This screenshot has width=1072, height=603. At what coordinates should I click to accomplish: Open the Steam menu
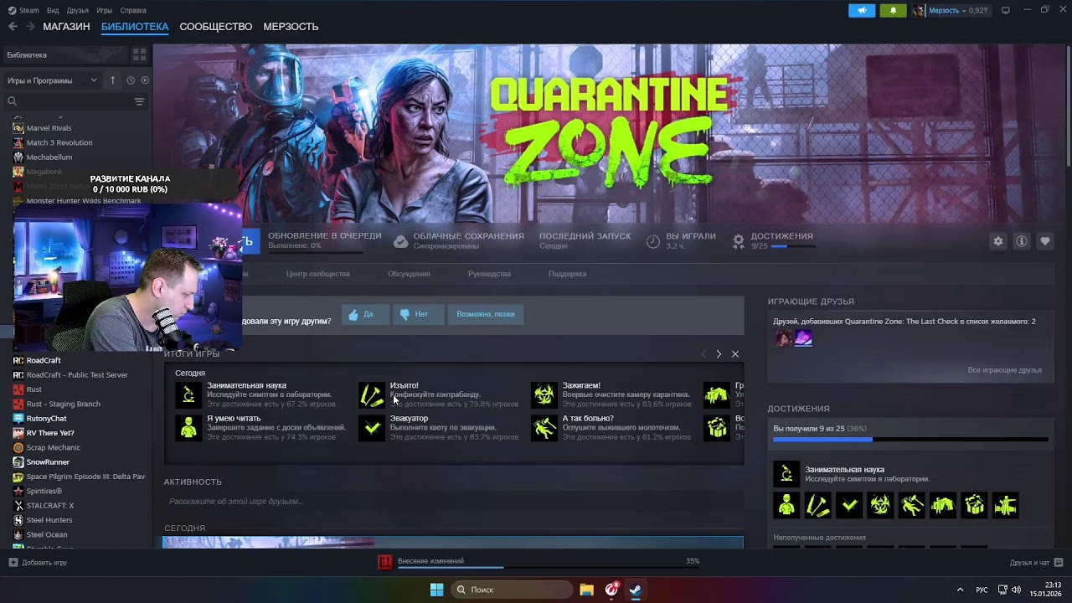coord(24,10)
